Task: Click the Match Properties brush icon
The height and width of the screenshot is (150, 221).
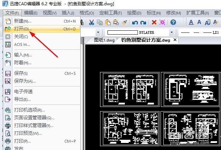Action: coord(124,22)
